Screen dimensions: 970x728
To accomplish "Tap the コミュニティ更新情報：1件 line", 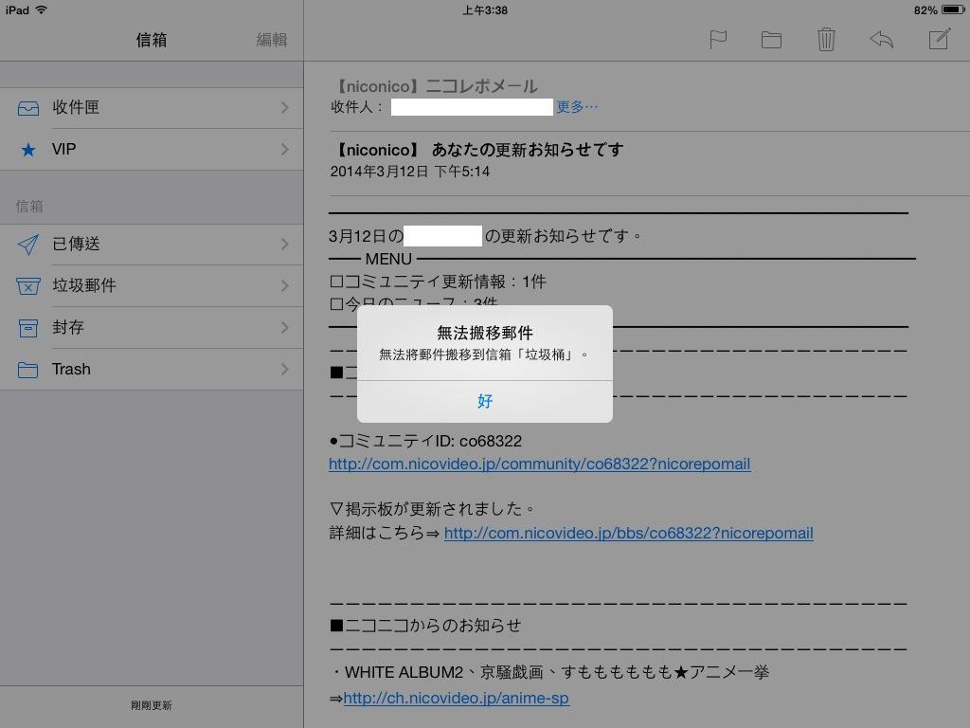I will point(438,282).
